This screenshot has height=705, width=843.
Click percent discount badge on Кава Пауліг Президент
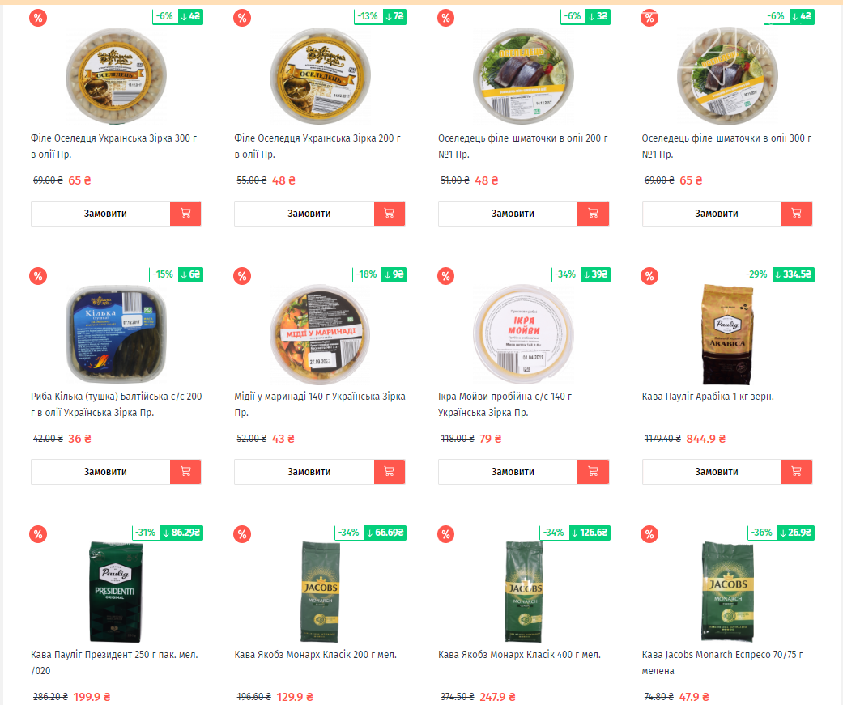(38, 534)
